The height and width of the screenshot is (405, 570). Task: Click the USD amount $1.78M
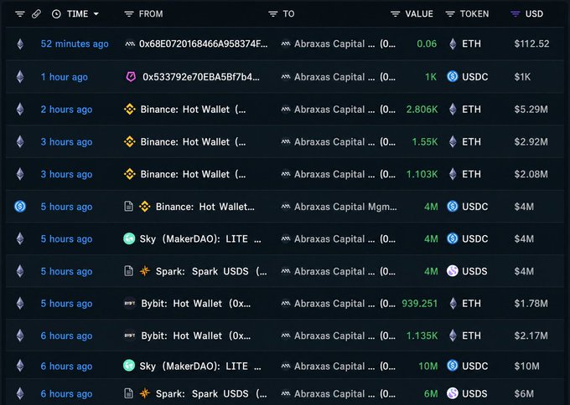[x=531, y=304]
